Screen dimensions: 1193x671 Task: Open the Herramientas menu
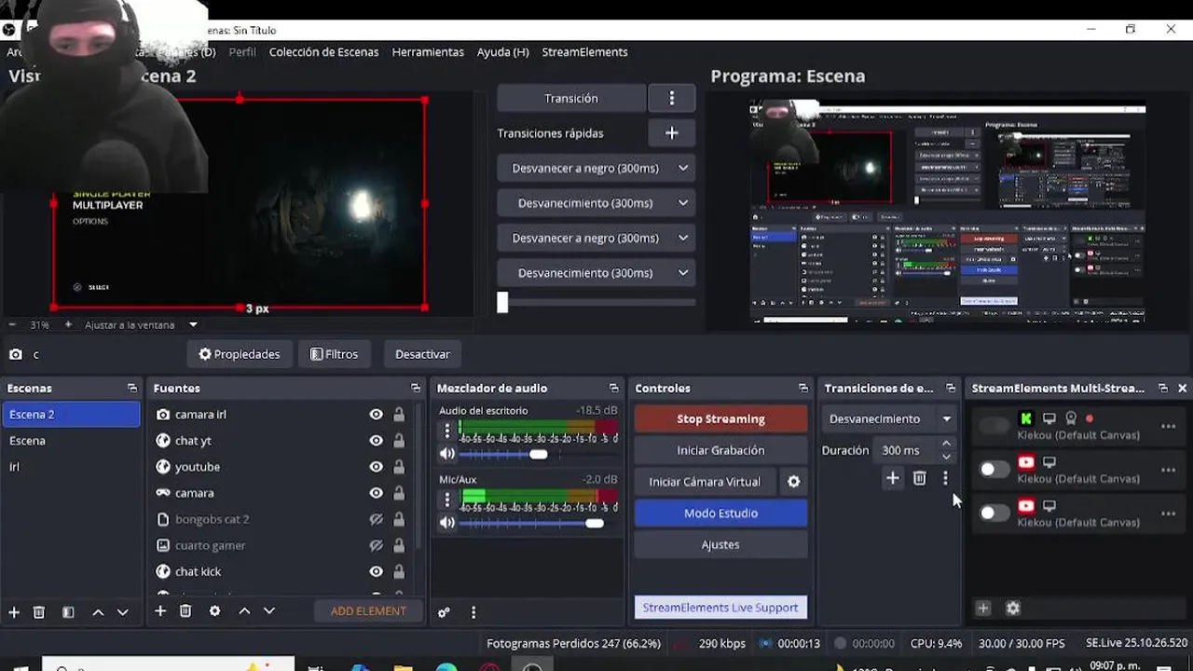point(428,52)
